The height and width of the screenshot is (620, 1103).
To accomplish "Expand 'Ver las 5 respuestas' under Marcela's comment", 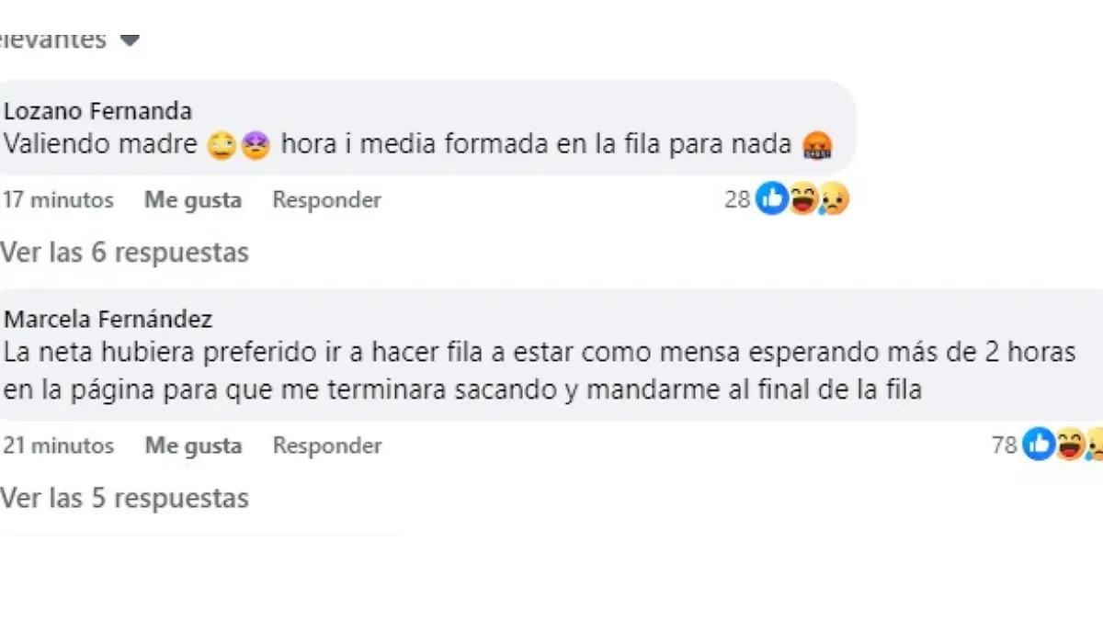I will coord(126,498).
